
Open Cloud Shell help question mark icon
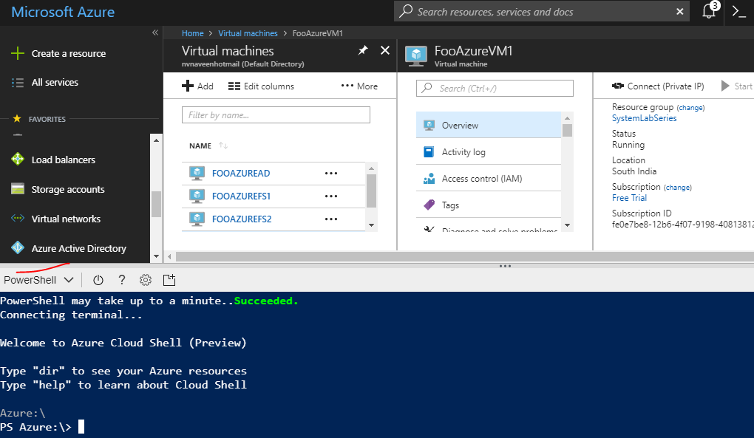pos(122,279)
